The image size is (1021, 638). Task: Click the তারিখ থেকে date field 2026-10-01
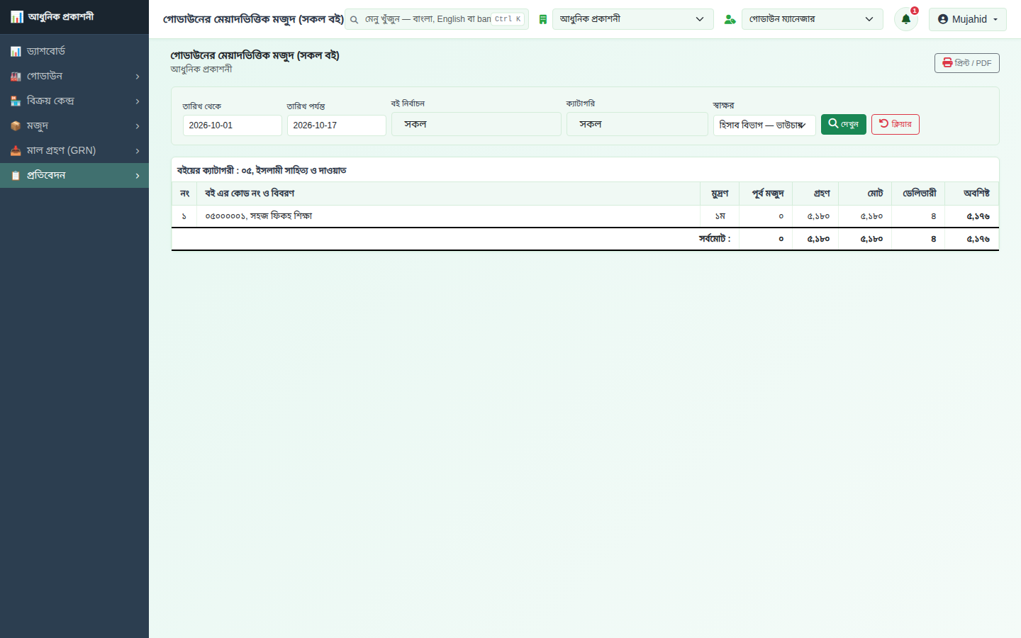pyautogui.click(x=233, y=125)
